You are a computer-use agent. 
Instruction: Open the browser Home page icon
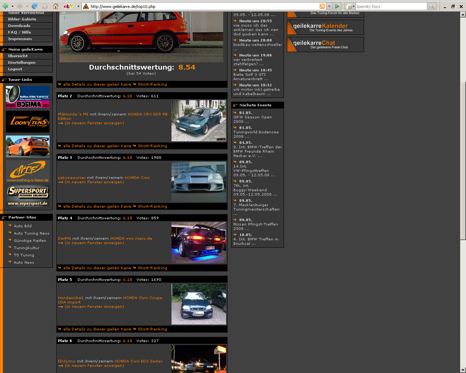click(56, 6)
